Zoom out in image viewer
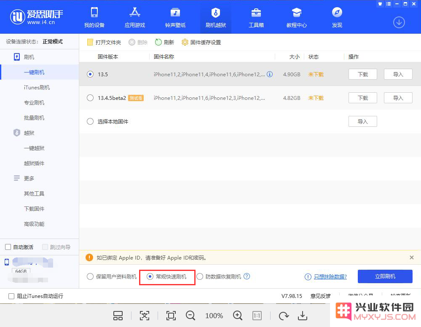Screen dimensions: 421x327 (x=190, y=316)
